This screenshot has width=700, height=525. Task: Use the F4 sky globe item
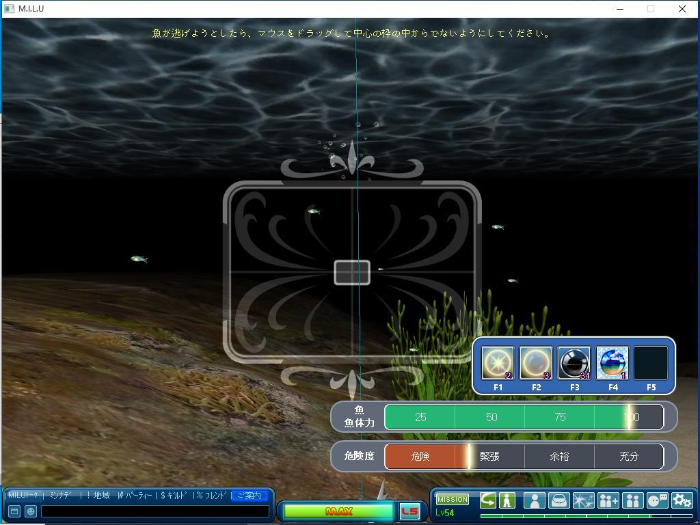(x=612, y=363)
